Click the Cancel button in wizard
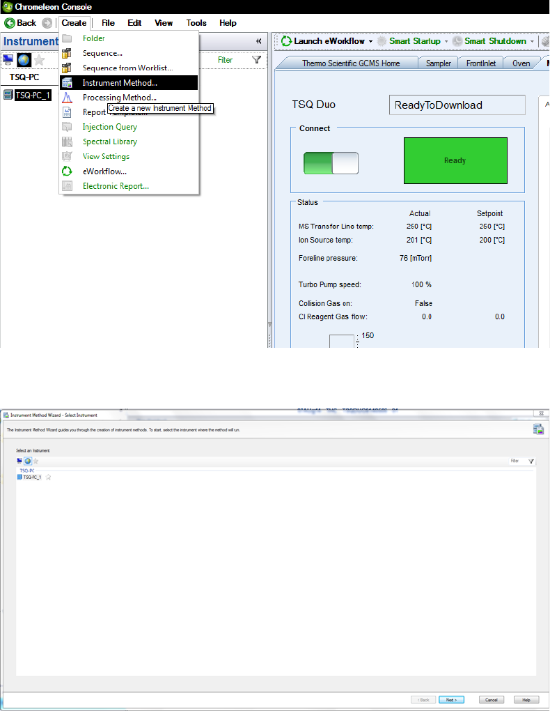 (492, 700)
